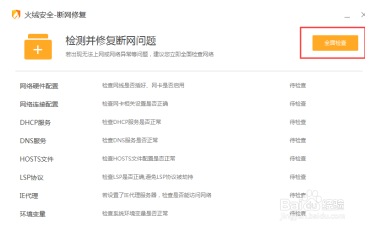Click 待检查 status for DHCP服务

tap(297, 122)
